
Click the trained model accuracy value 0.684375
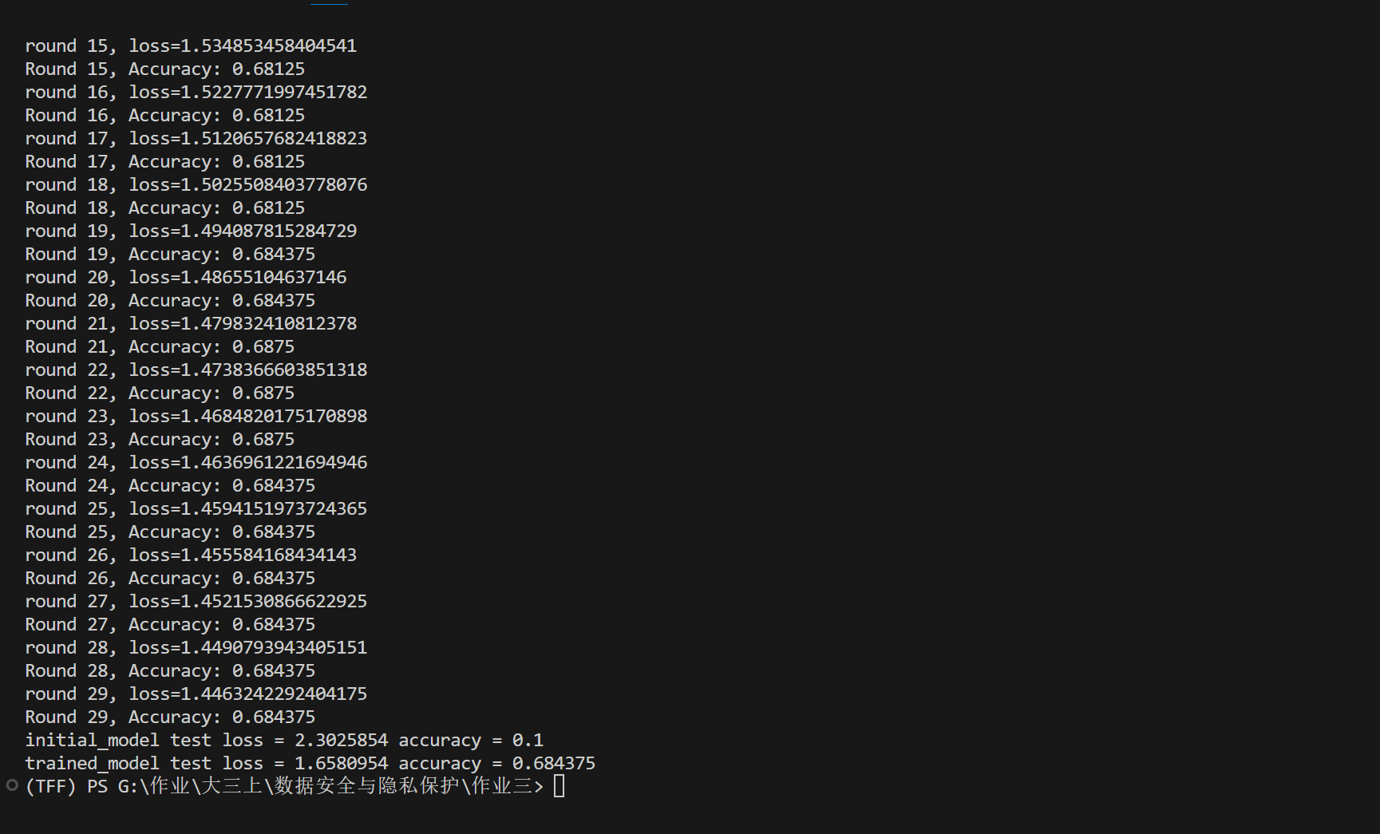[x=553, y=763]
